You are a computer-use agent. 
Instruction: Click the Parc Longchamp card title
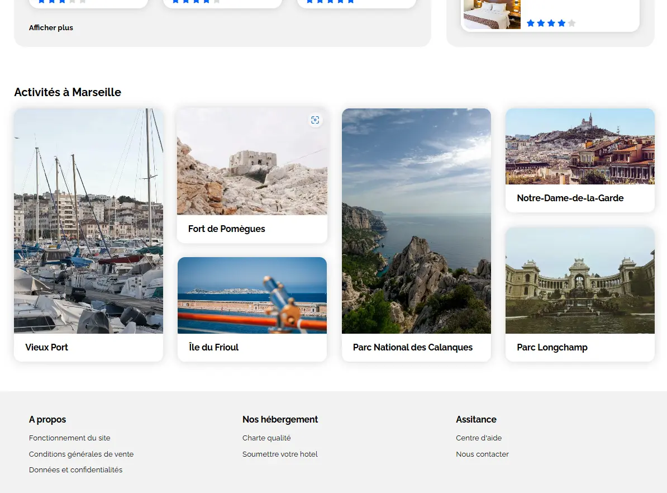click(x=552, y=347)
